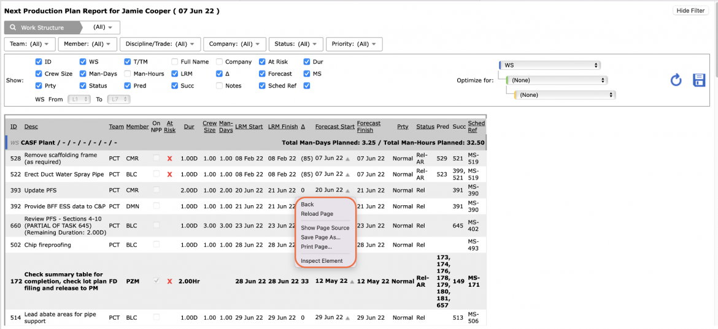Click forecast start triangle in row 528

click(x=347, y=159)
